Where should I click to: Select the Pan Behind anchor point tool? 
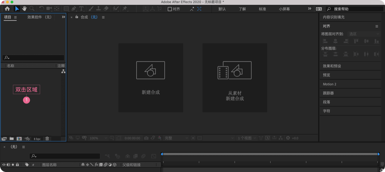click(x=57, y=9)
